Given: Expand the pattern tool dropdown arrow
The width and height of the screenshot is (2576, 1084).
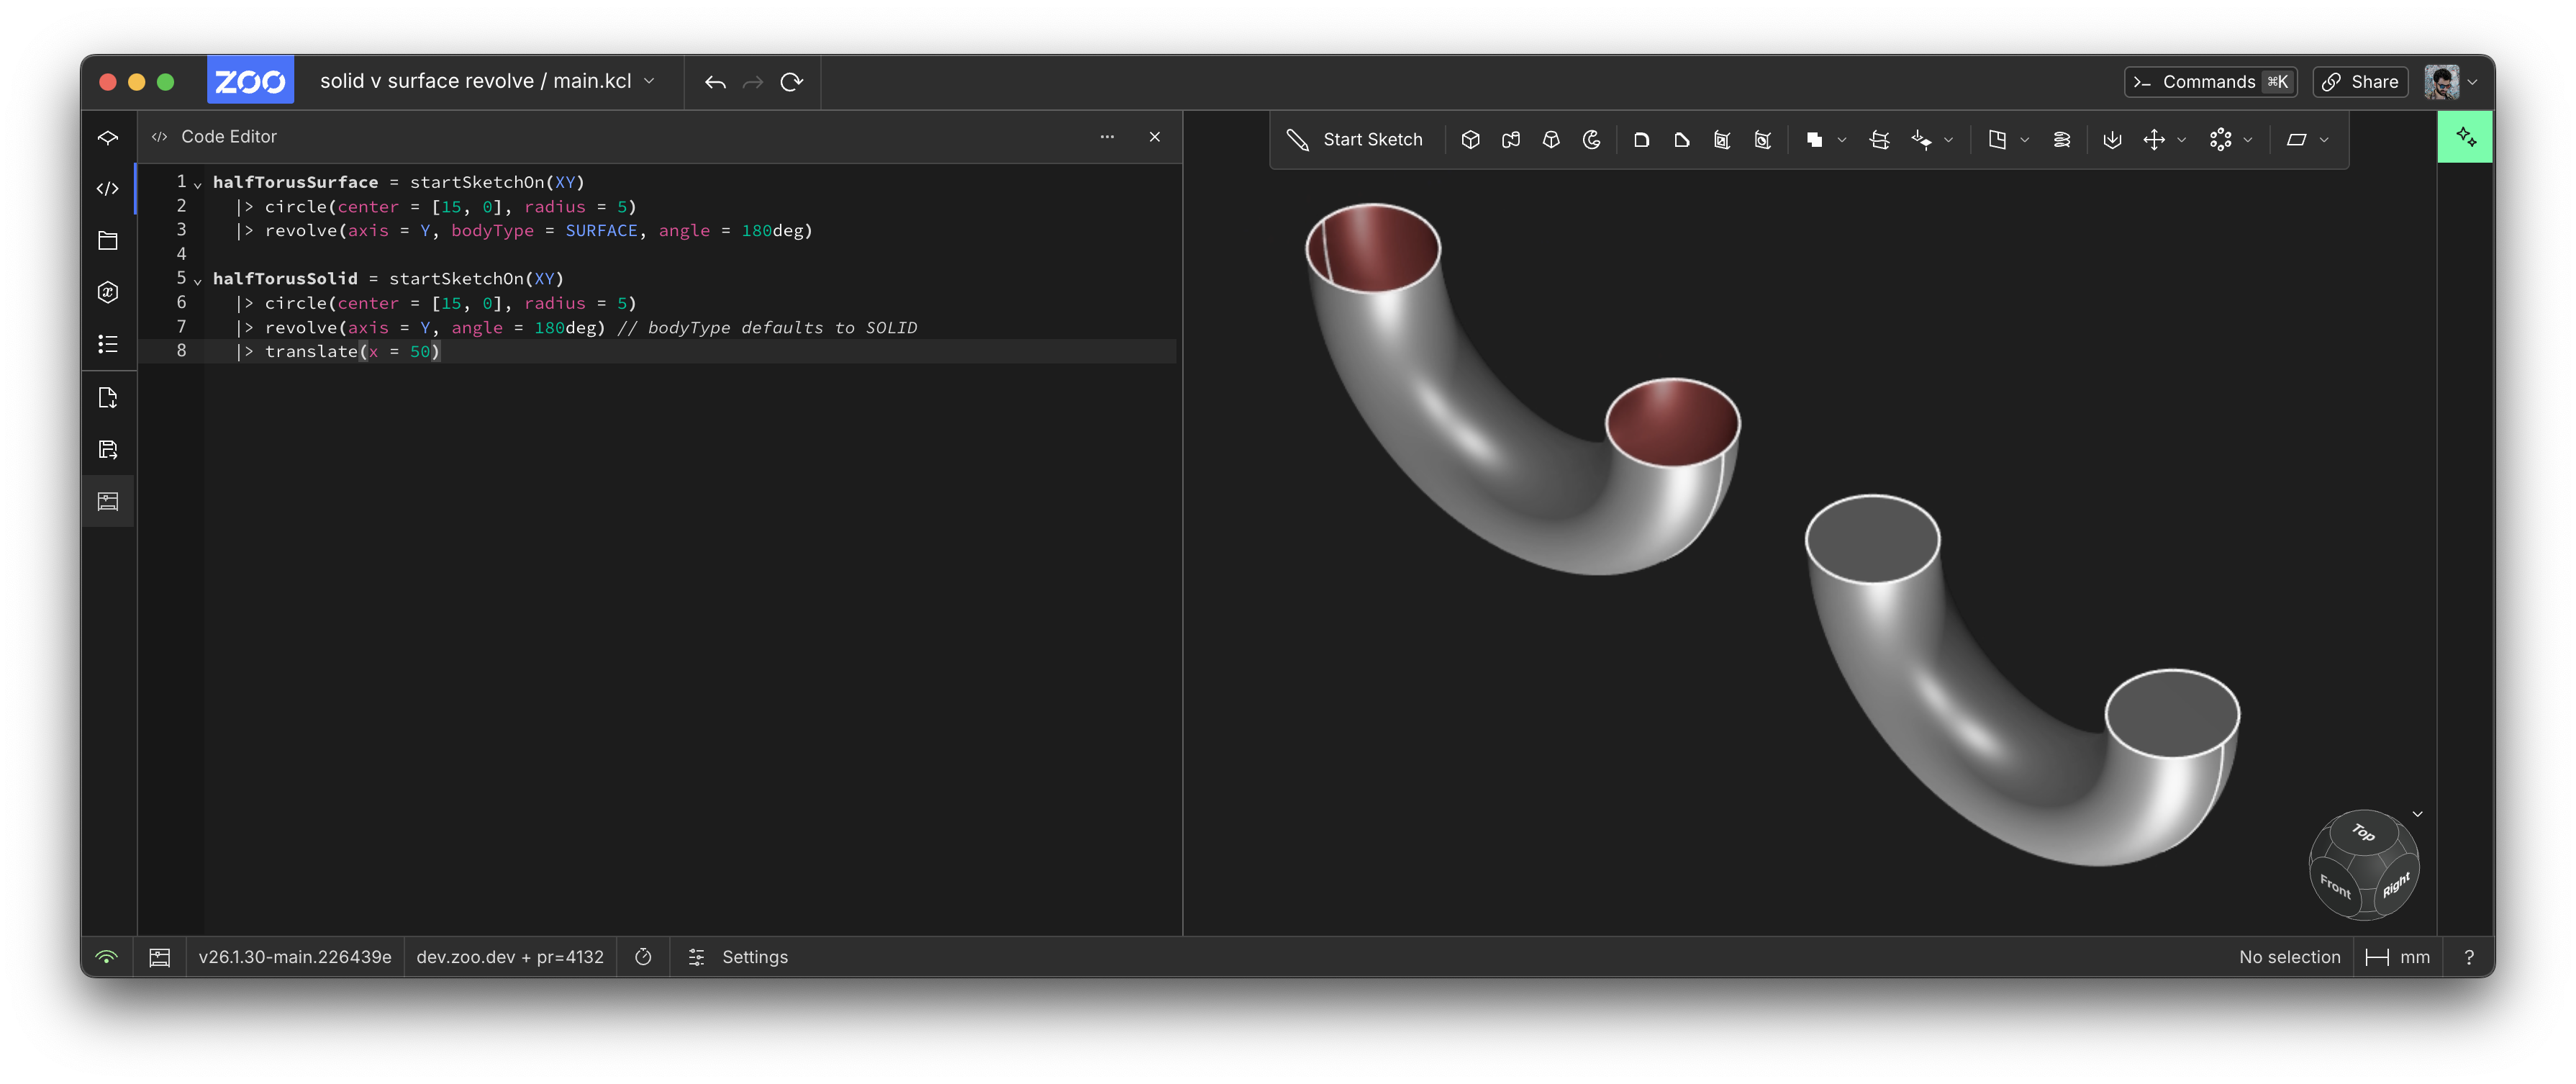Looking at the screenshot, I should point(2248,140).
